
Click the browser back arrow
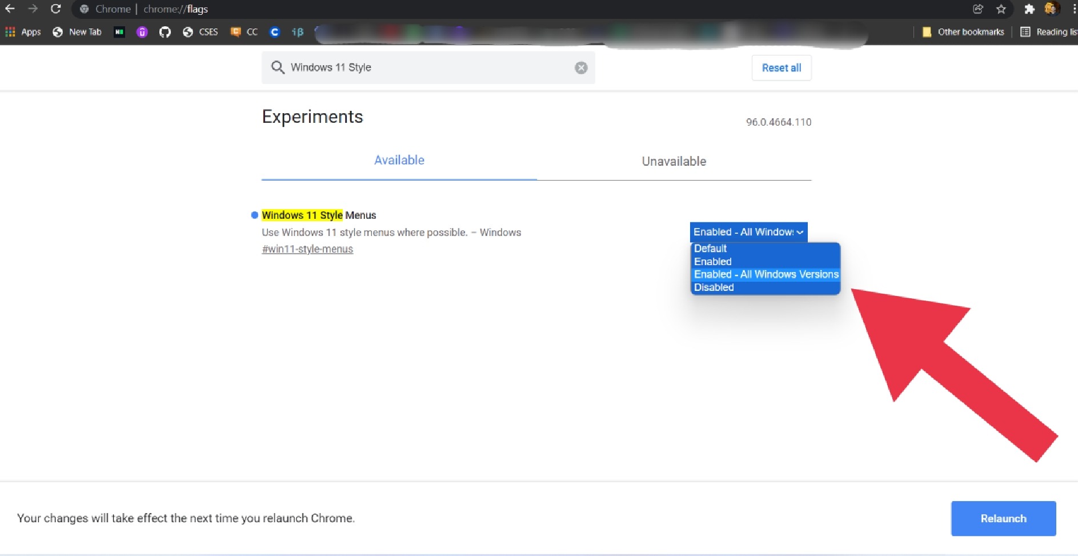pyautogui.click(x=10, y=9)
